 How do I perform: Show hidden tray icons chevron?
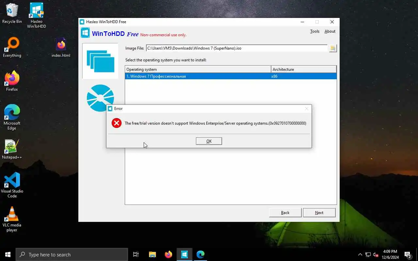pos(360,254)
